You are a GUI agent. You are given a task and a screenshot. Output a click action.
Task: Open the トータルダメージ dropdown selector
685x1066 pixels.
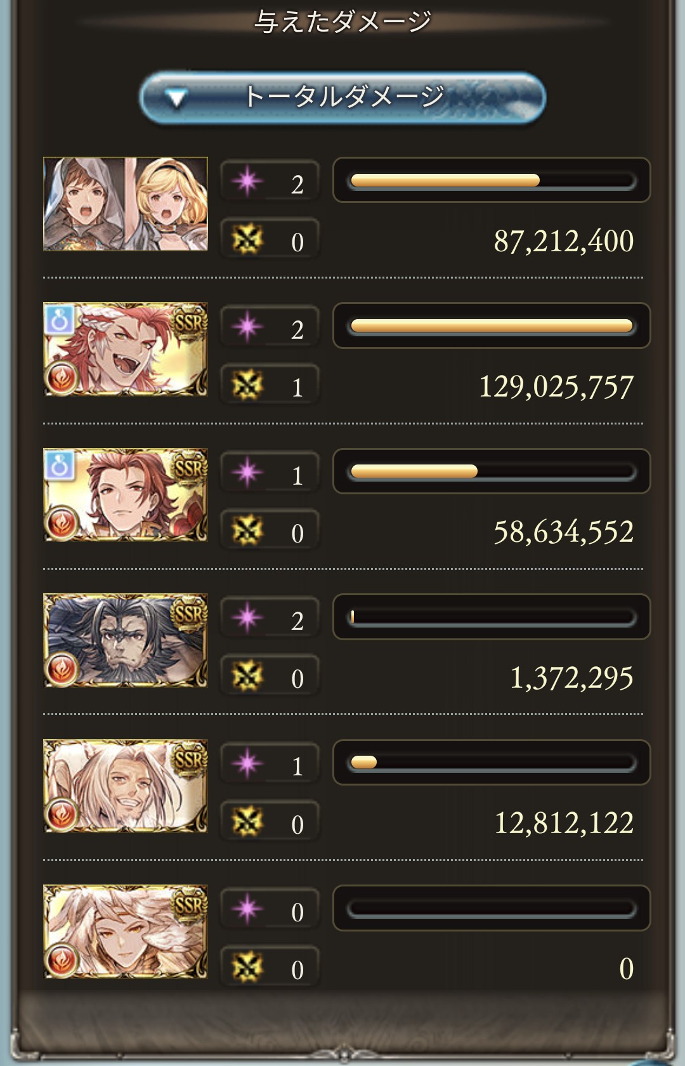(342, 97)
